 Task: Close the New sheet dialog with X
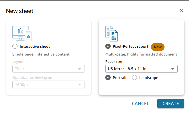pos(181,11)
